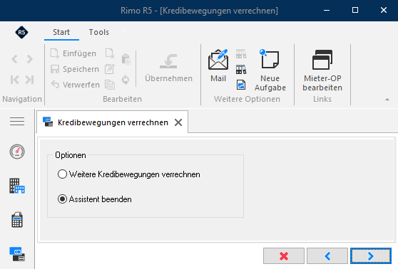Open Mieter-OP bearbeiten link
The width and height of the screenshot is (398, 269).
coord(322,70)
